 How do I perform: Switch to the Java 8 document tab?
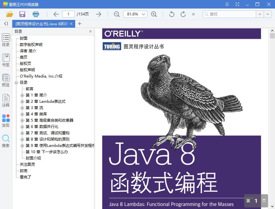tap(42, 24)
